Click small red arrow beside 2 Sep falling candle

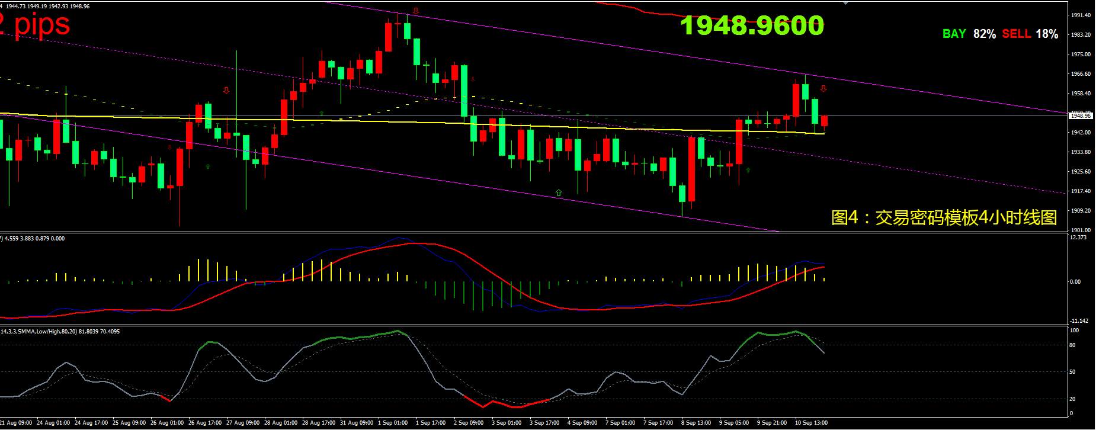[473, 79]
